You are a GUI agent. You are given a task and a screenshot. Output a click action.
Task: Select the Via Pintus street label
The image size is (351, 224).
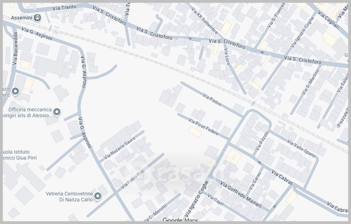(x=212, y=101)
